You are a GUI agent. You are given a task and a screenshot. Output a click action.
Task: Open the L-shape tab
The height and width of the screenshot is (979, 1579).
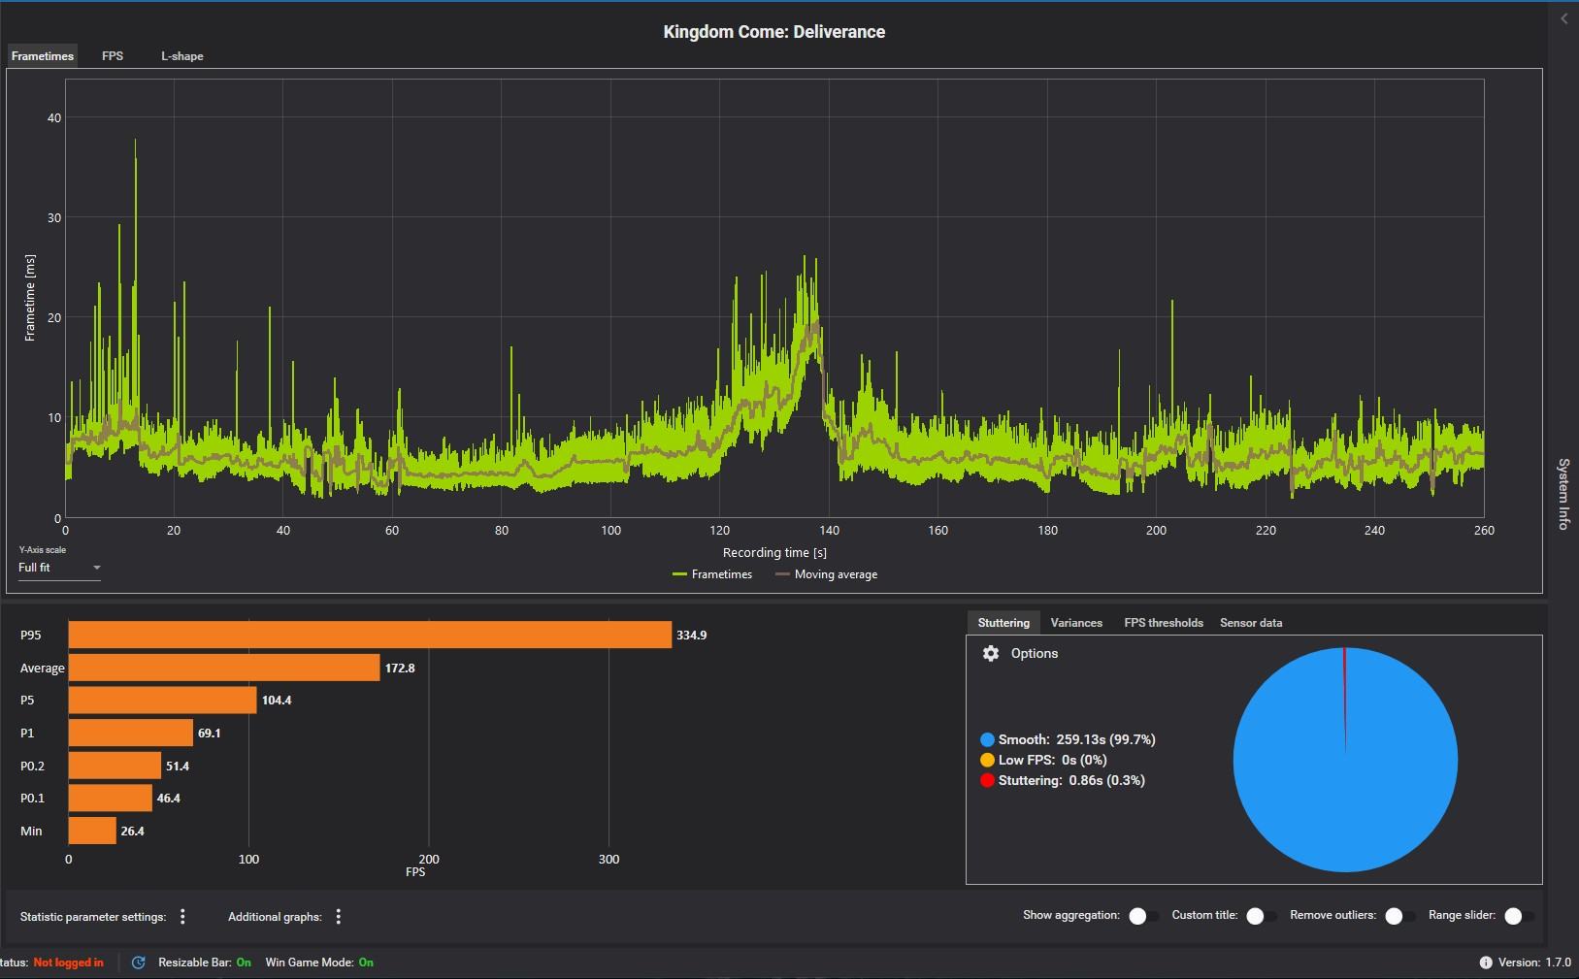(x=182, y=56)
